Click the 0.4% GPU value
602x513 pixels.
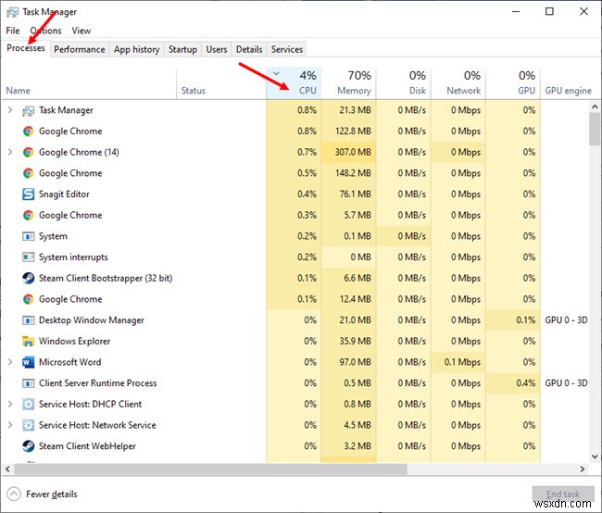[526, 383]
